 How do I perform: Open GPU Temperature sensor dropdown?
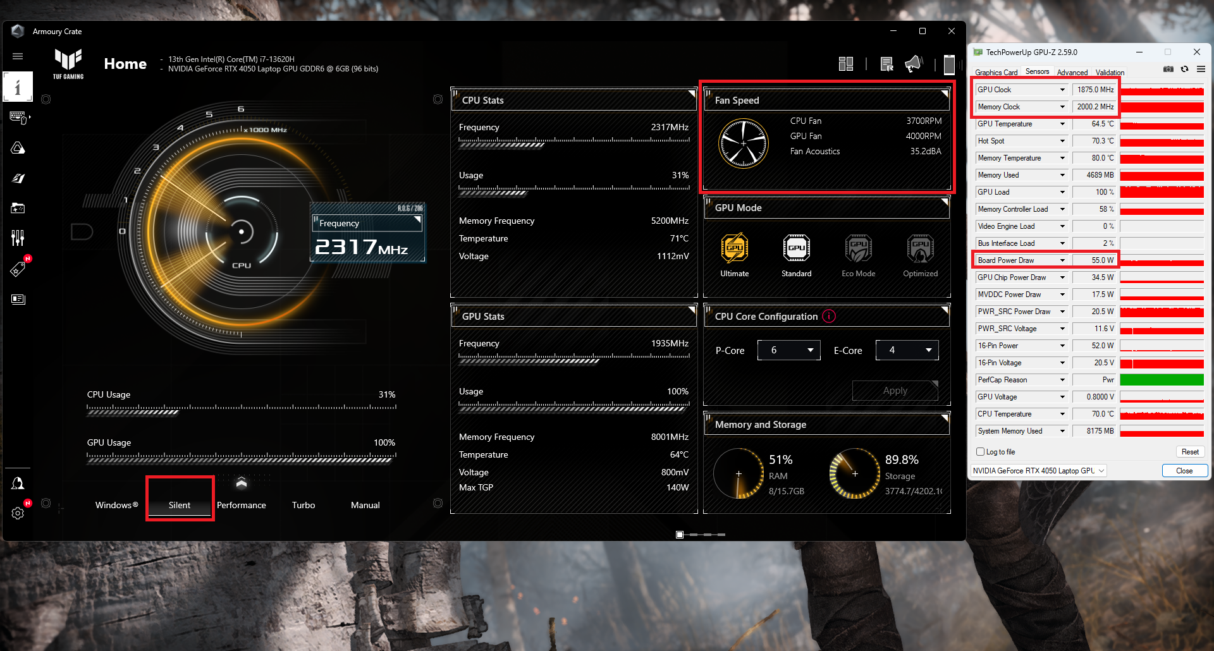pos(1062,124)
